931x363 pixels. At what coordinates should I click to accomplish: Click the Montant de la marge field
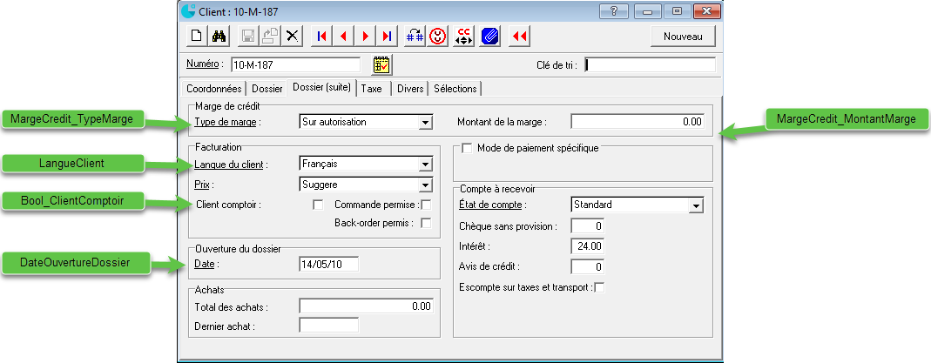coord(638,122)
